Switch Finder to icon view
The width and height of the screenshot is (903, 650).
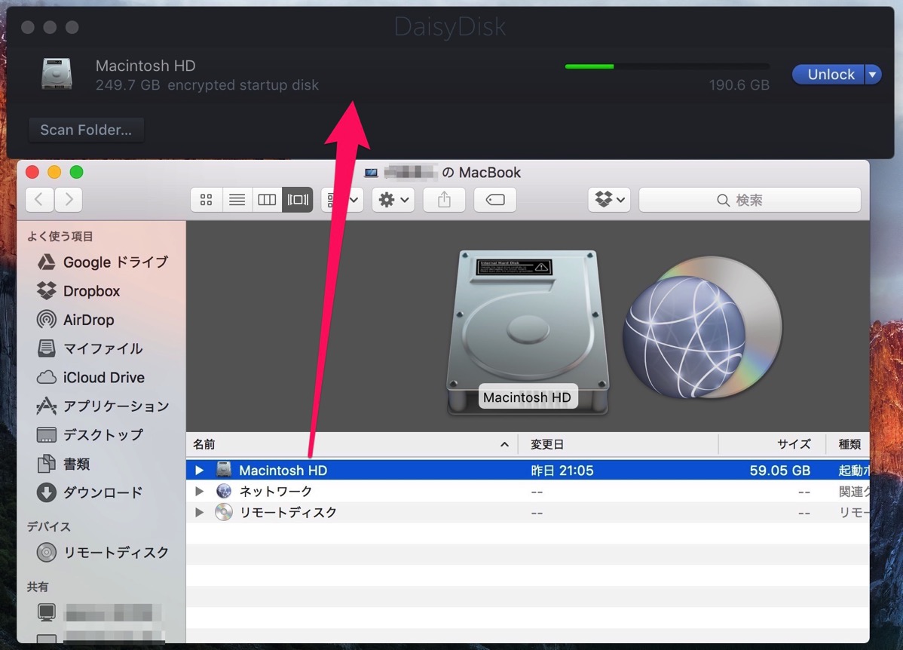pos(207,199)
